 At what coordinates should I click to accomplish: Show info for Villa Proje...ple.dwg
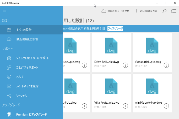[125, 106]
